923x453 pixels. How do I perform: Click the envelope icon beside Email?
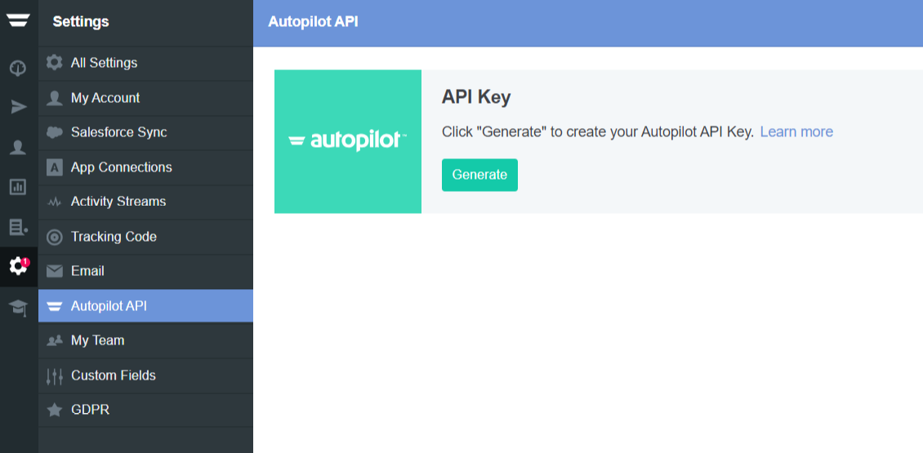54,271
